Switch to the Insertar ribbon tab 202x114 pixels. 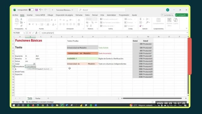(x=30, y=15)
